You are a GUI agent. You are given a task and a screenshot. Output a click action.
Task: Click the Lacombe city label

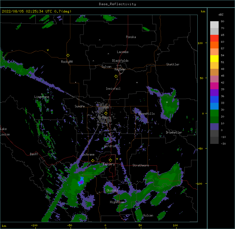click(x=123, y=52)
